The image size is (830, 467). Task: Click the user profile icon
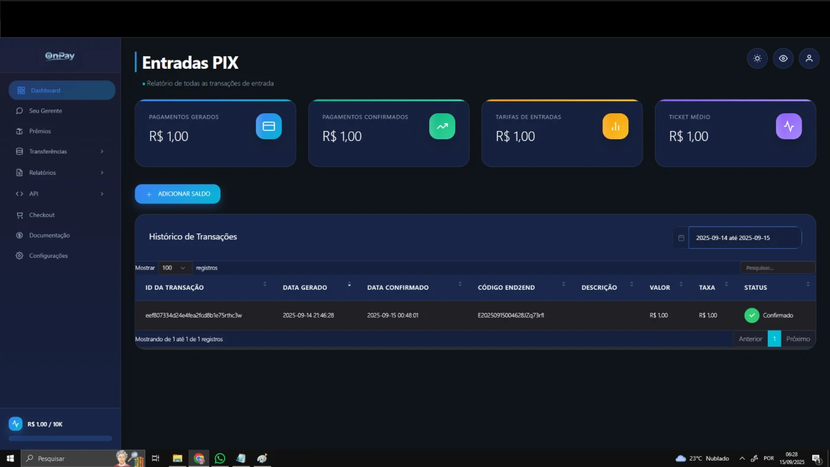pos(809,58)
